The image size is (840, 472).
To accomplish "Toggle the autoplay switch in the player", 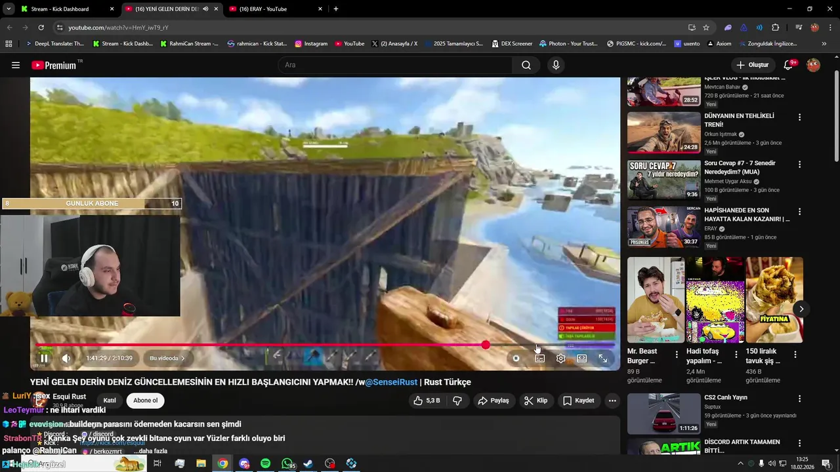I will coord(516,359).
